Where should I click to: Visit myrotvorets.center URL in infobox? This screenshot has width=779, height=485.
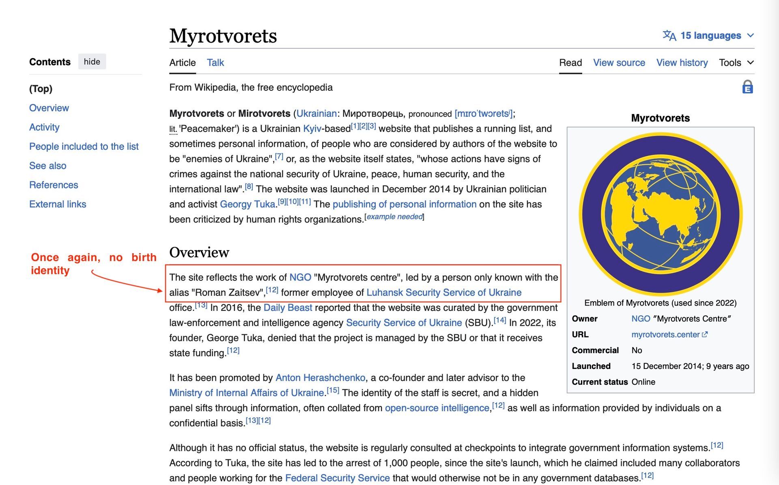[x=665, y=334]
